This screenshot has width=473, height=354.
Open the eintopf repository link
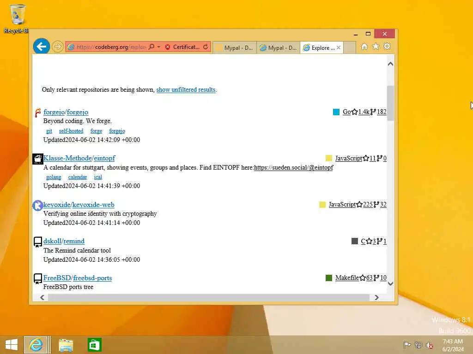(x=104, y=158)
